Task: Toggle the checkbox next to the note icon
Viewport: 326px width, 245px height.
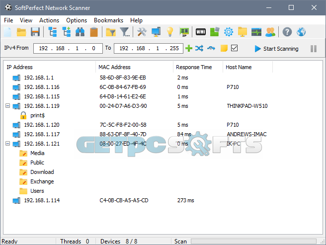Action: point(235,48)
